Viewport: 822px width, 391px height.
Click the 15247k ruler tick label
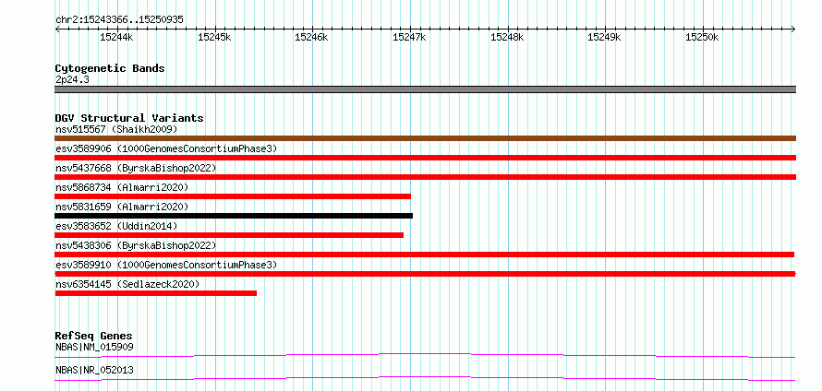click(409, 37)
